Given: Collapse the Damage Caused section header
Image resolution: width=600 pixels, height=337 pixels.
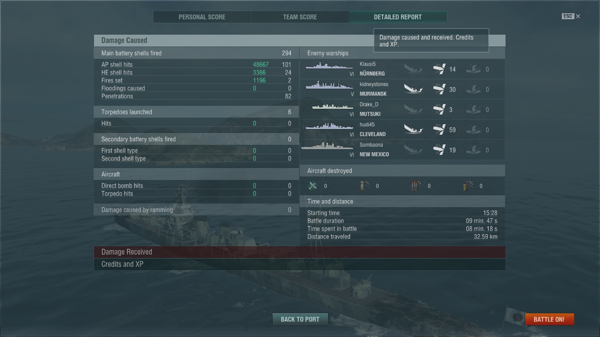Looking at the screenshot, I should (x=300, y=40).
